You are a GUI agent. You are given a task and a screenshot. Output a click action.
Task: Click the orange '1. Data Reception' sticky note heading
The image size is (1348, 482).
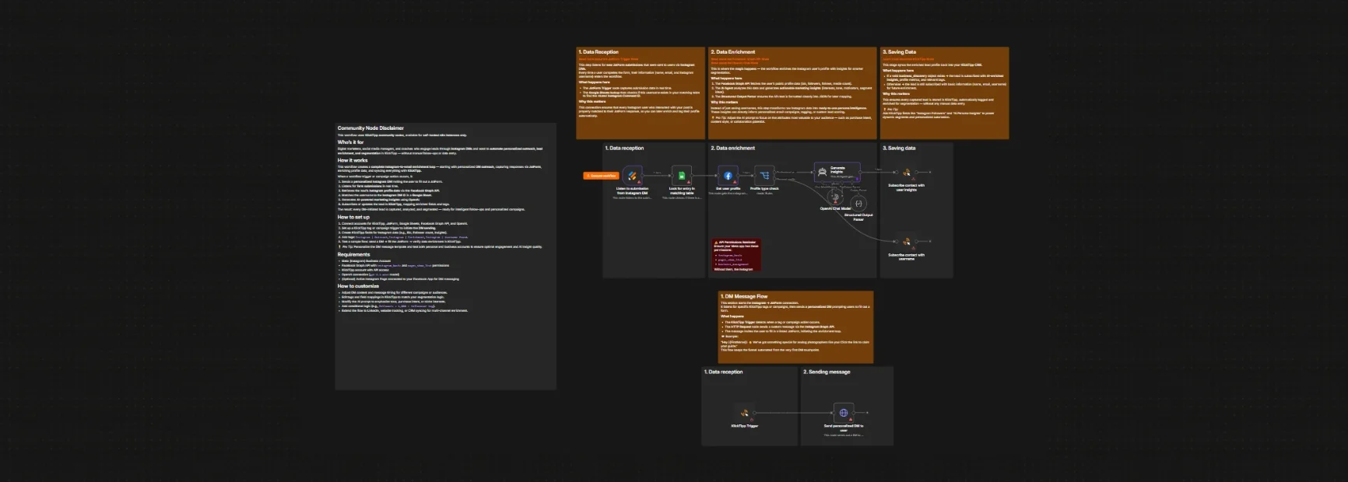599,52
